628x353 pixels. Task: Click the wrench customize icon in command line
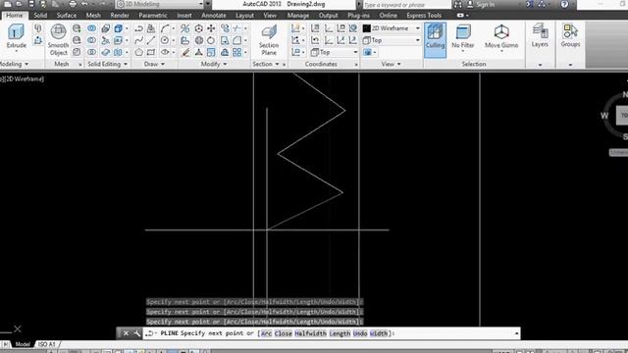(136, 333)
